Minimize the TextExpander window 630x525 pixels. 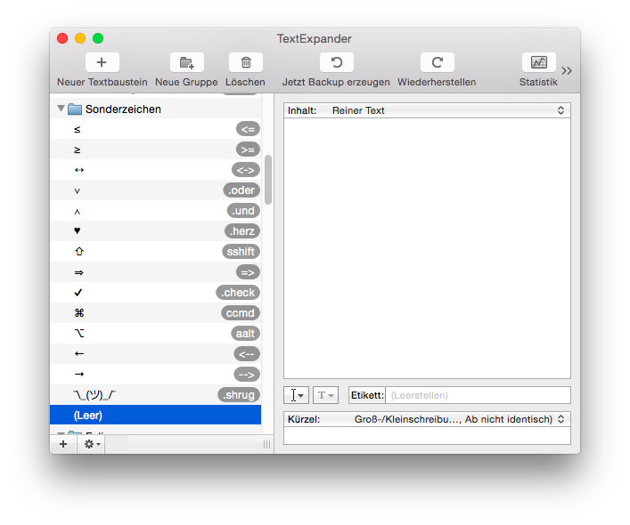pos(80,38)
